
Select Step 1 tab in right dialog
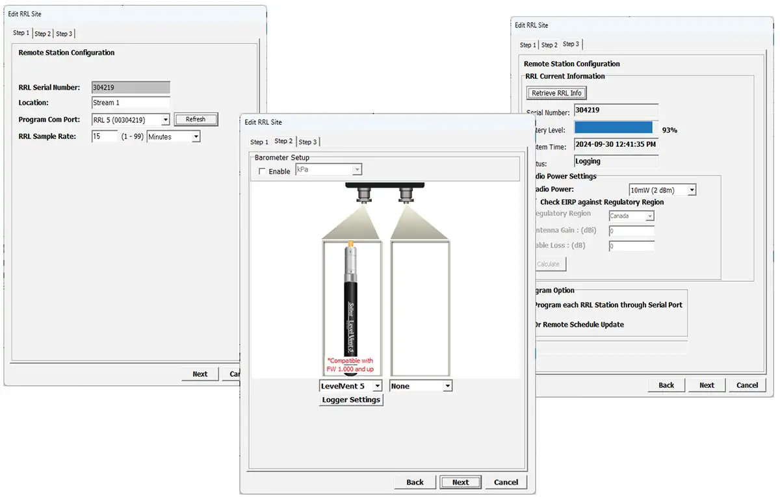(527, 45)
